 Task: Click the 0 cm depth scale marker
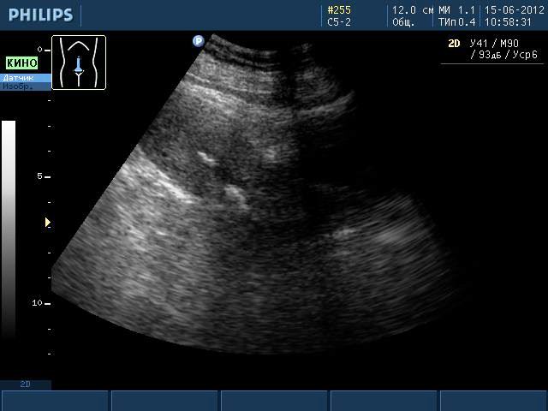pos(40,50)
